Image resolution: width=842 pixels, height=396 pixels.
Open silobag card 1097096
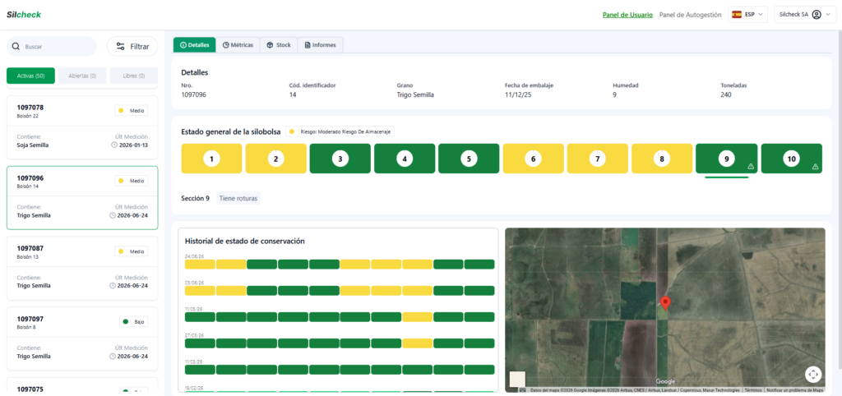coord(82,197)
